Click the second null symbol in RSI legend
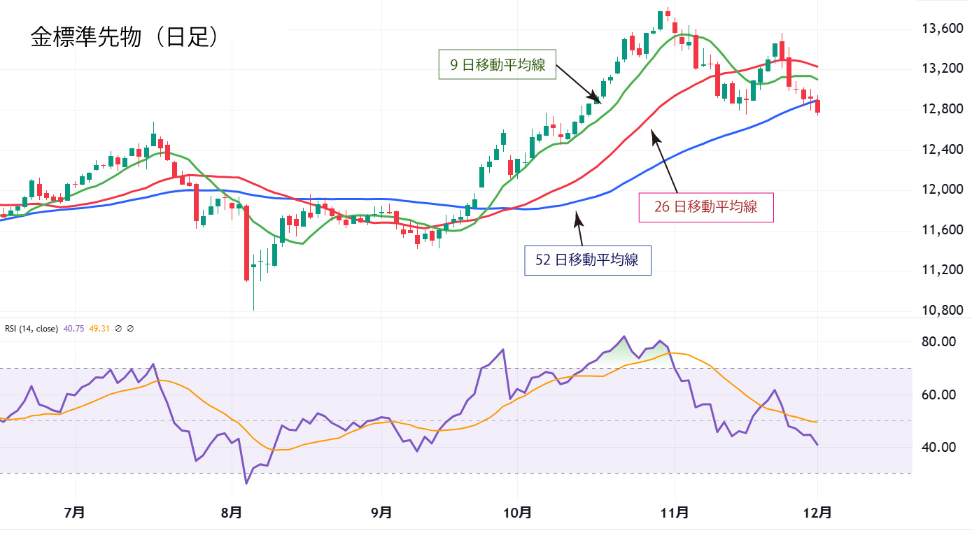 130,328
